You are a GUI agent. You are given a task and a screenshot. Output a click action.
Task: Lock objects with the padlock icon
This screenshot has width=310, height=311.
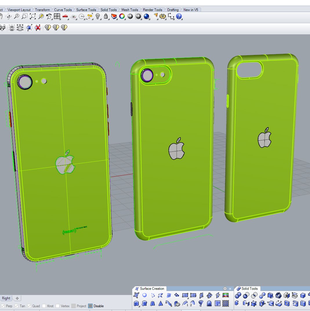tap(106, 17)
